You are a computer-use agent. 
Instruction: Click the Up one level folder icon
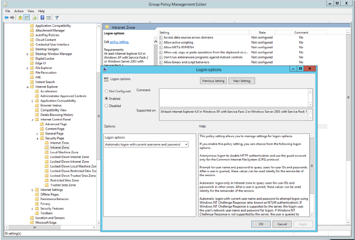coord(21,17)
